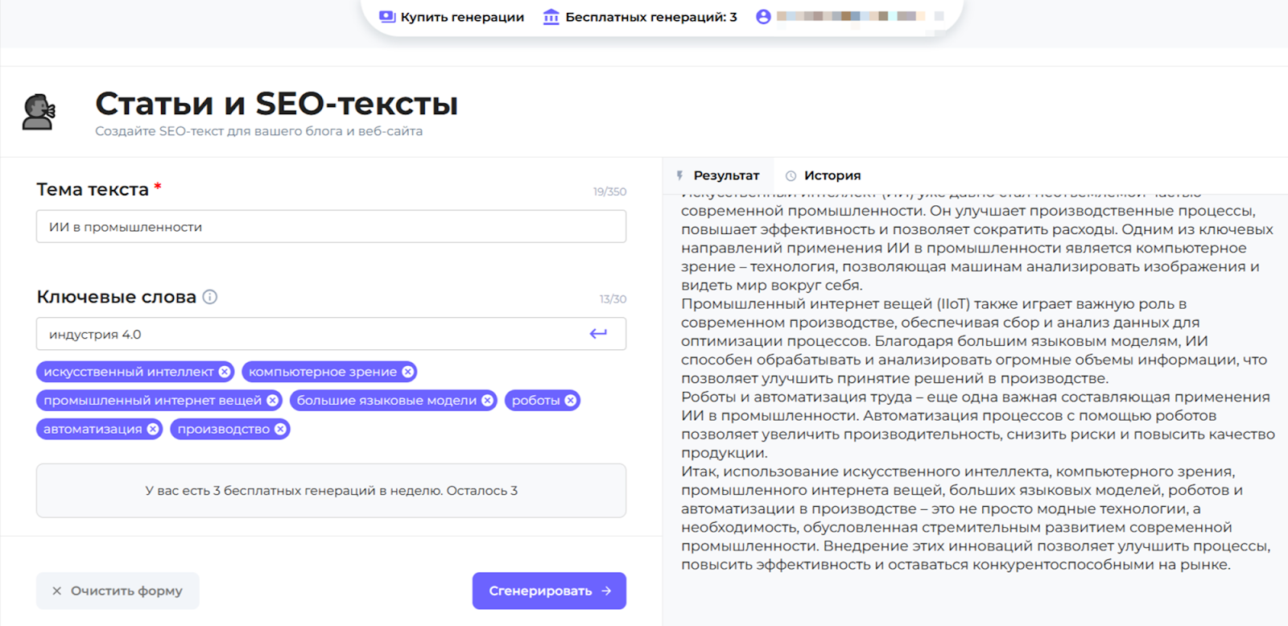This screenshot has width=1288, height=626.
Task: Click the user profile avatar icon
Action: pos(763,17)
